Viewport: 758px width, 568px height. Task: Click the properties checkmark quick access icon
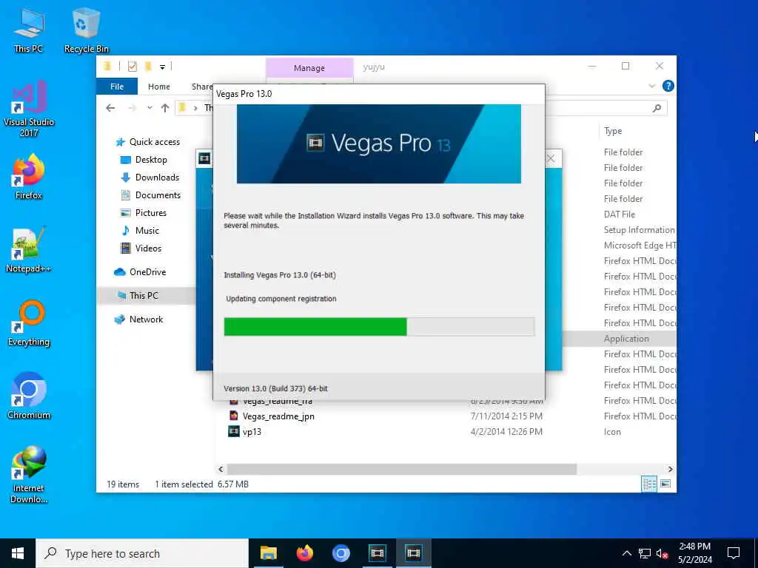132,66
